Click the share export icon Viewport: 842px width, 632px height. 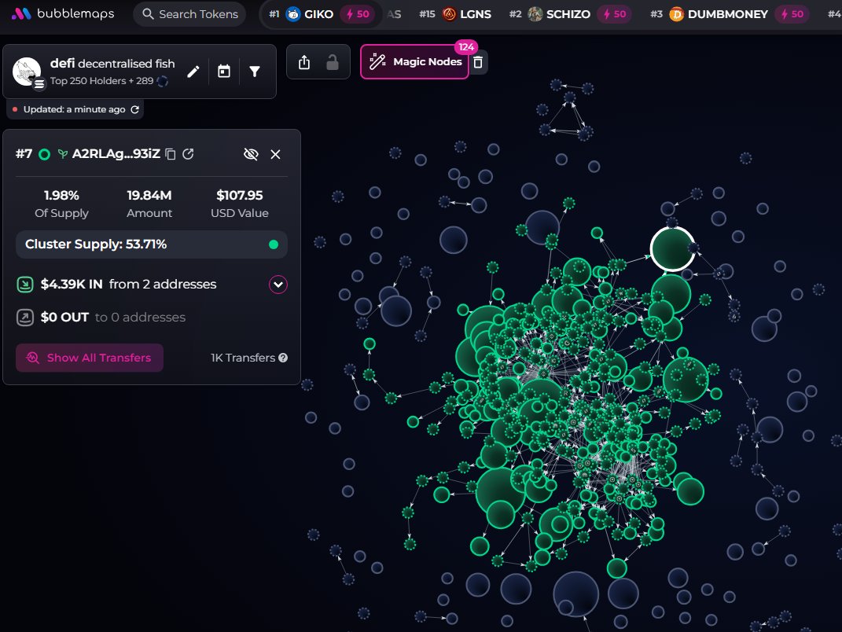point(304,62)
